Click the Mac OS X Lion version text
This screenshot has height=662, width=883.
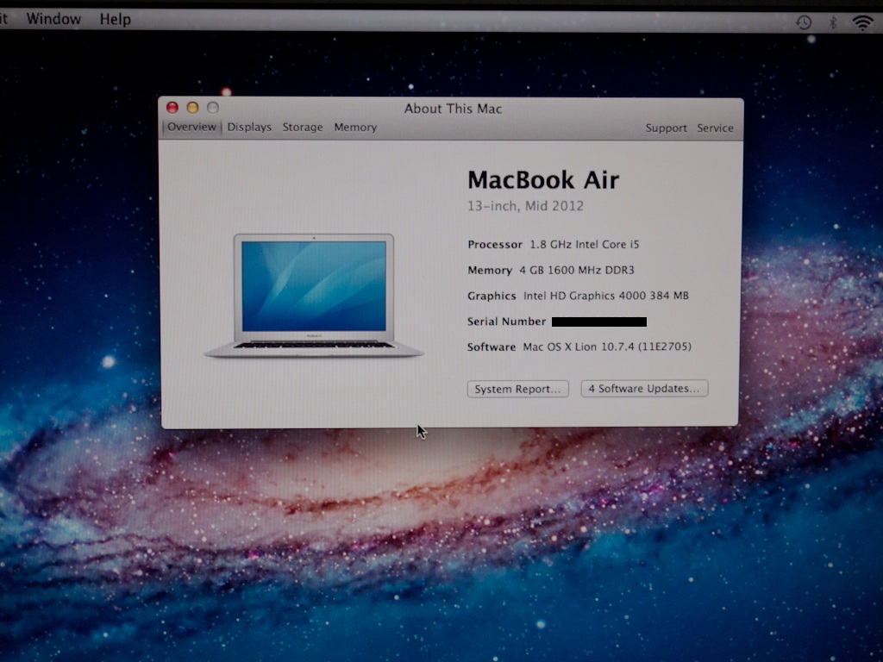click(x=607, y=347)
